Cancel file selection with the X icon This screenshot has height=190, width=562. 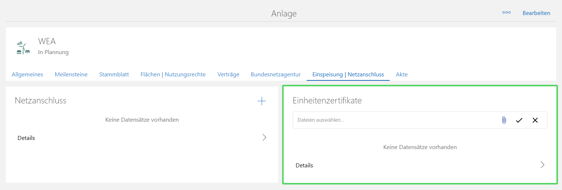tap(535, 120)
